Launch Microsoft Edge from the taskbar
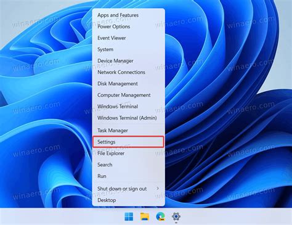 pyautogui.click(x=160, y=216)
